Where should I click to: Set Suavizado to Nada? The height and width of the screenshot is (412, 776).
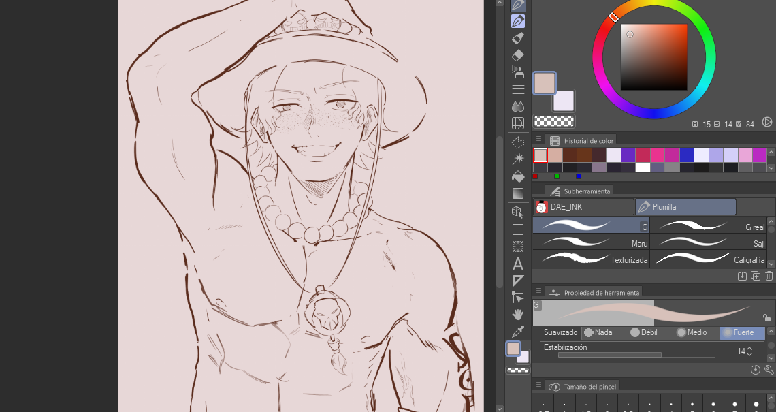pos(598,332)
